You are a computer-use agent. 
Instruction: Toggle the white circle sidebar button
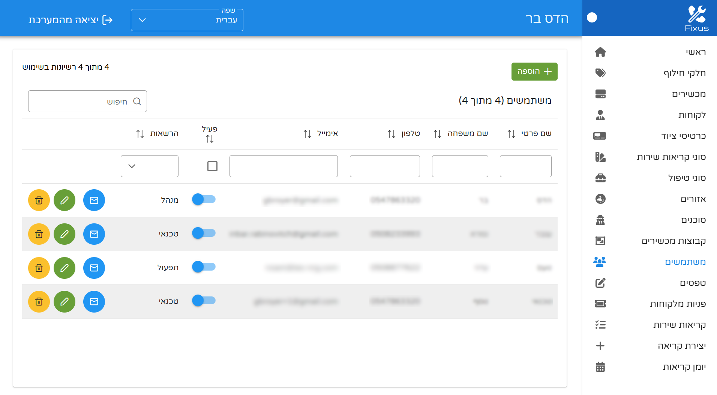[592, 18]
